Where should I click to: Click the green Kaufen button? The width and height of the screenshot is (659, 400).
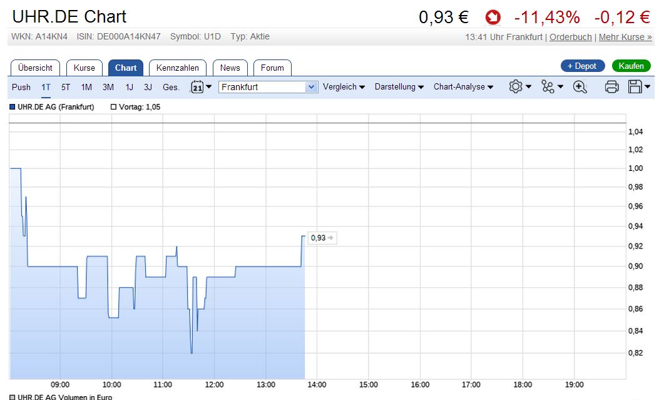[x=631, y=65]
